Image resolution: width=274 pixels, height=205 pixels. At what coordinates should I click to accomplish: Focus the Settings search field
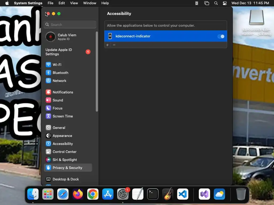[70, 25]
